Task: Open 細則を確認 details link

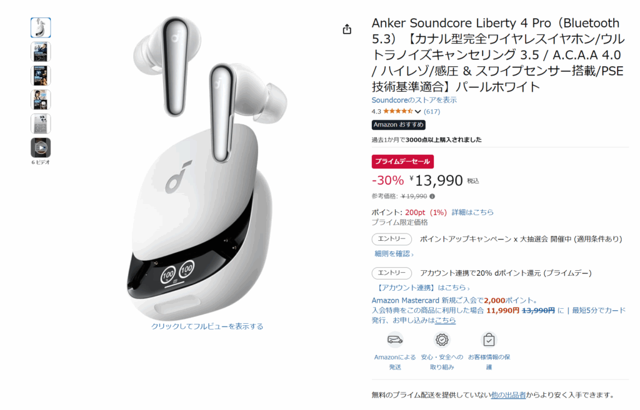Action: point(394,253)
